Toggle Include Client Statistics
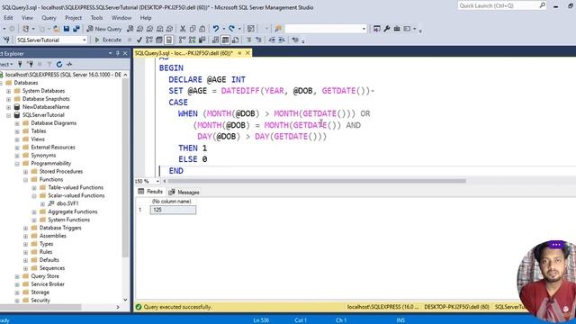This screenshot has width=576, height=324. [x=202, y=40]
